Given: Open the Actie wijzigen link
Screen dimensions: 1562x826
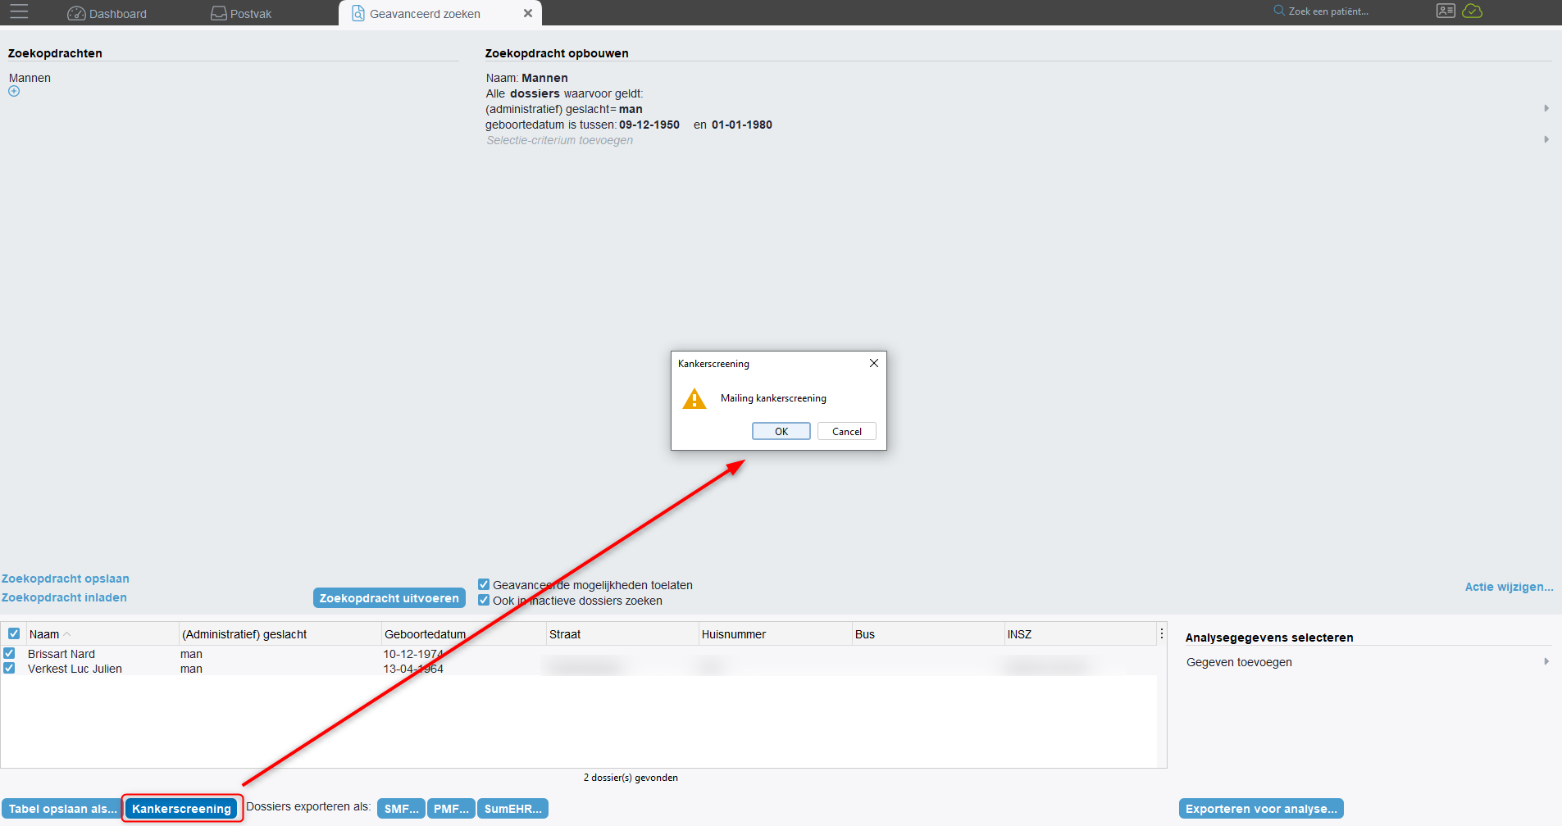Looking at the screenshot, I should pyautogui.click(x=1509, y=587).
